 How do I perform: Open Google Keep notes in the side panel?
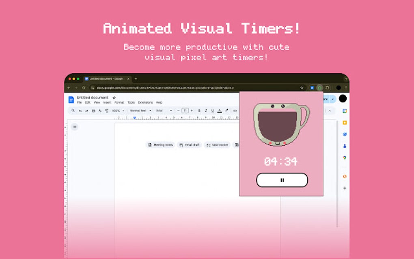[x=345, y=123]
